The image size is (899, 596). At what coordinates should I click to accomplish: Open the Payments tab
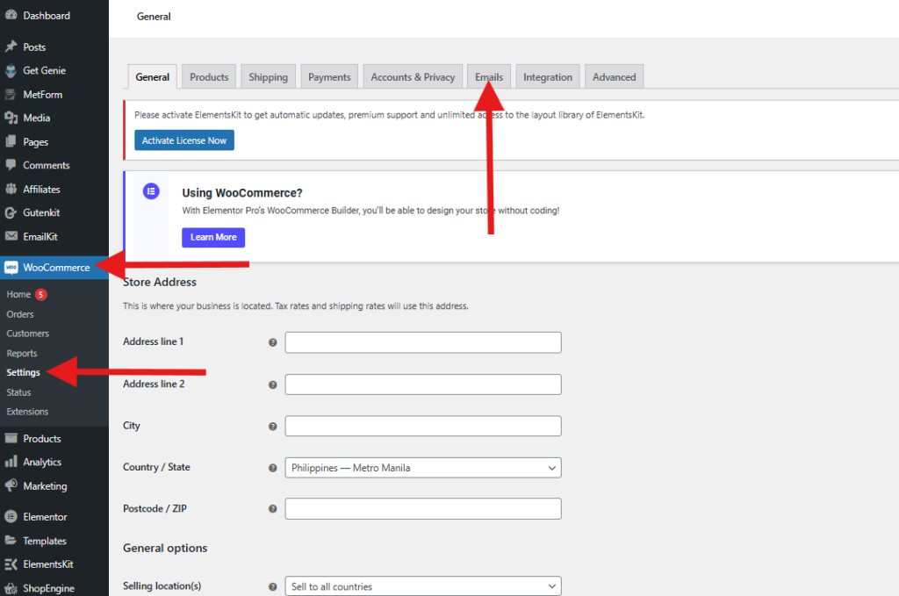coord(329,77)
